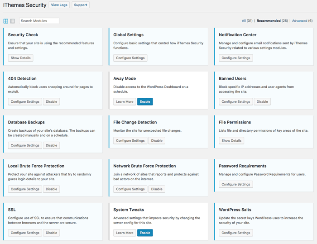Disable the Banned Users module
This screenshot has width=317, height=244.
click(x=262, y=102)
